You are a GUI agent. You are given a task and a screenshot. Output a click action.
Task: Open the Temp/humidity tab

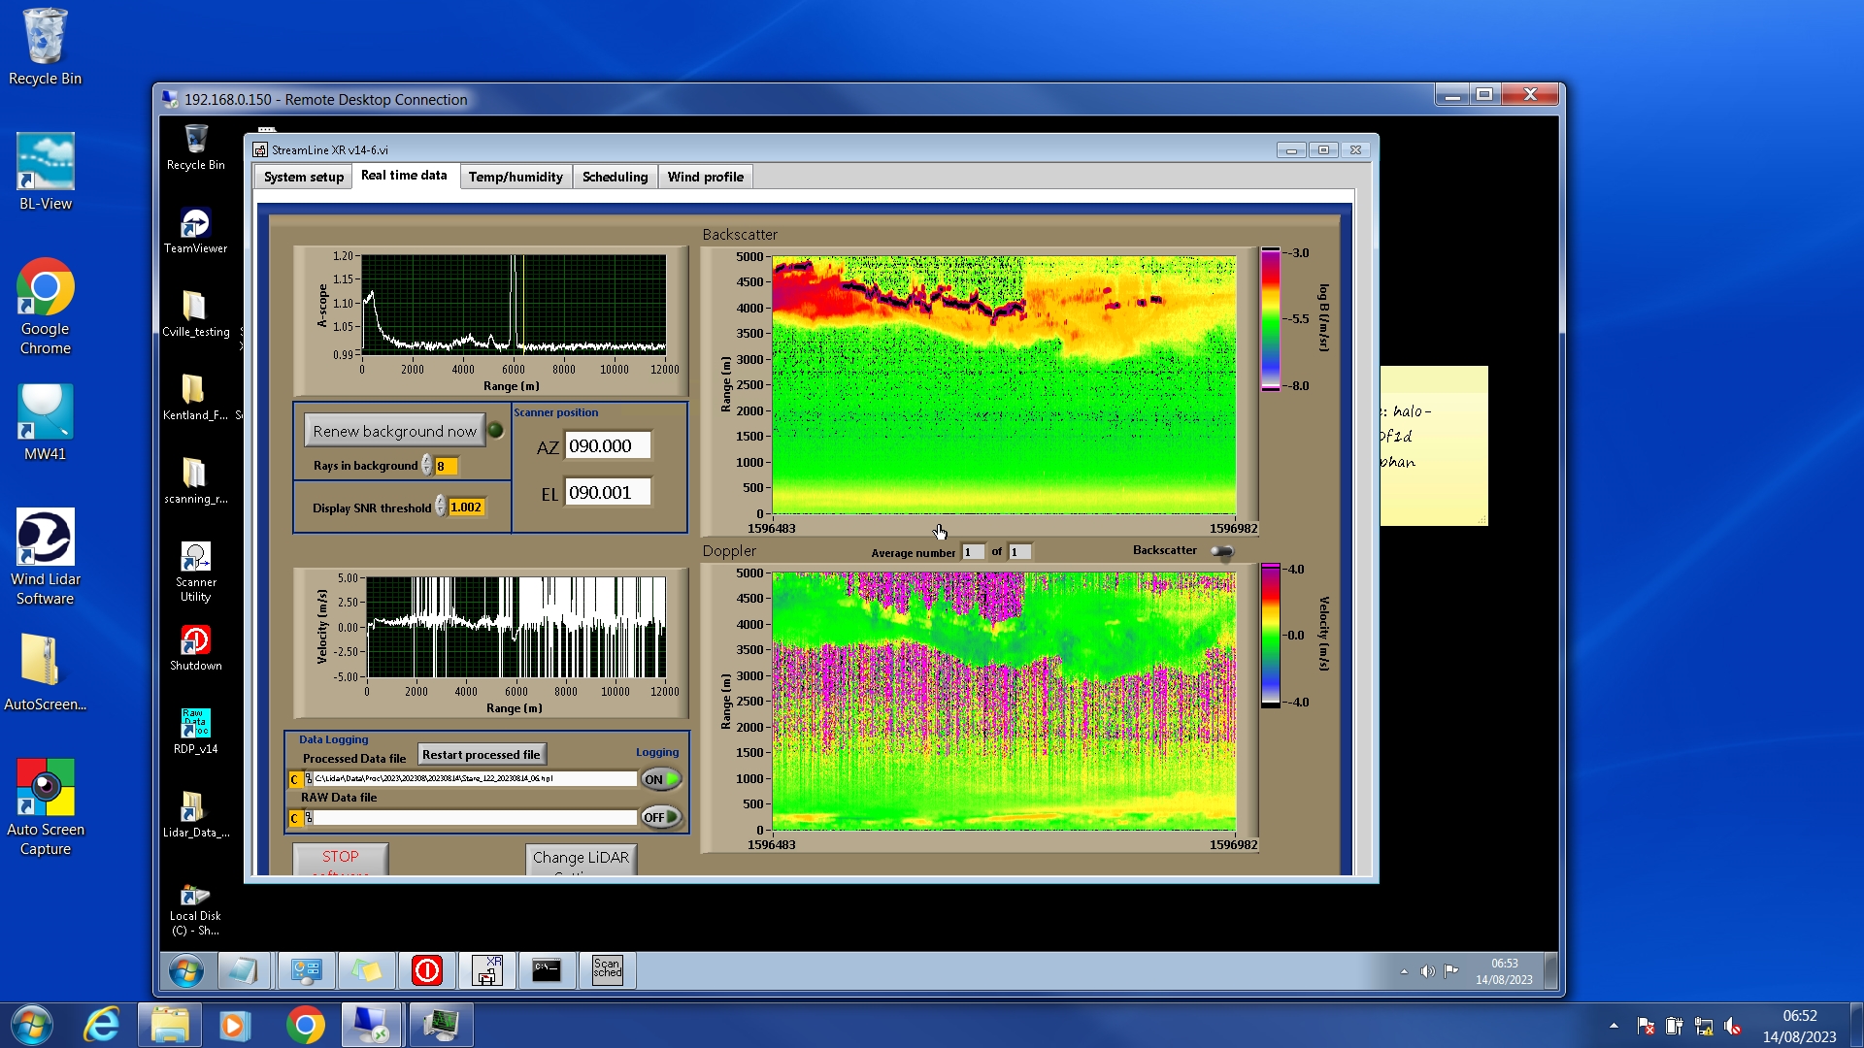click(x=515, y=177)
